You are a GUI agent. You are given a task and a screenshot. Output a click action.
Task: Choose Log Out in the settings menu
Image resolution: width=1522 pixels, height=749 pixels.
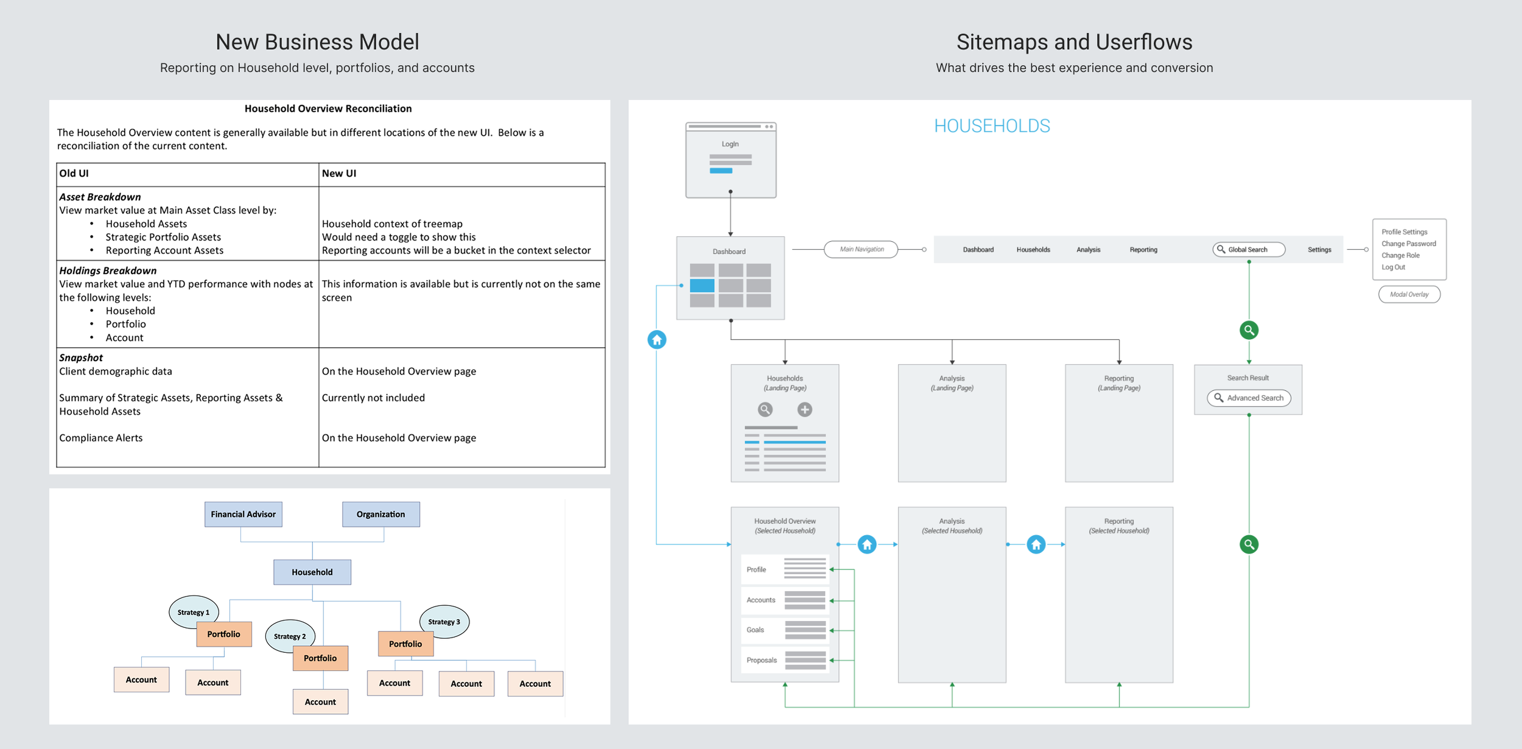1393,267
